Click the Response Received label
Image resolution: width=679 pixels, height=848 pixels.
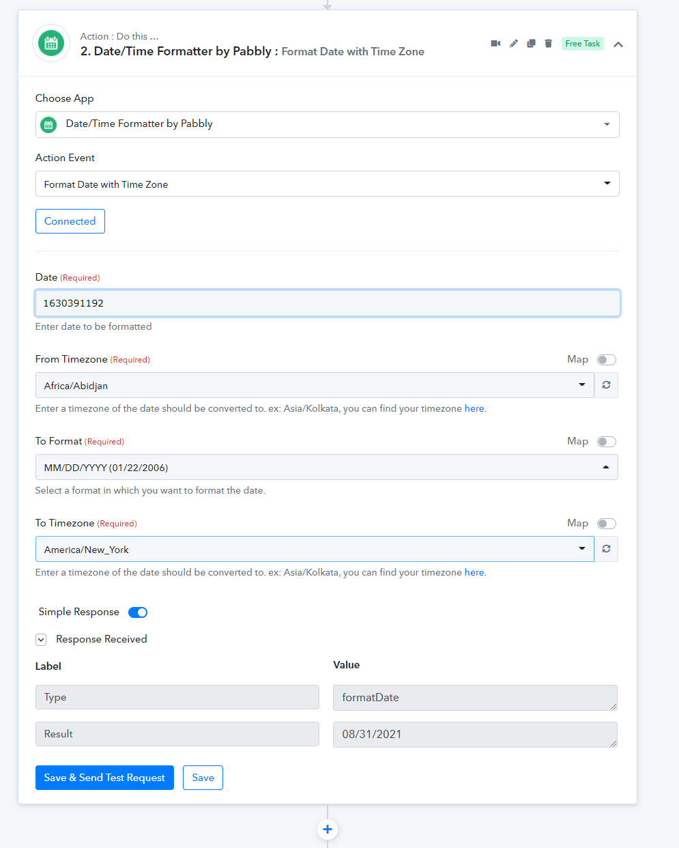102,639
